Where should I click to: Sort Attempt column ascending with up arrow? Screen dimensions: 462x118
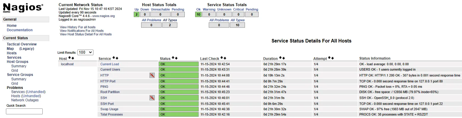point(329,58)
